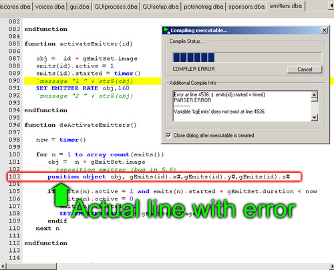Click the 'endif' code line

57,221
